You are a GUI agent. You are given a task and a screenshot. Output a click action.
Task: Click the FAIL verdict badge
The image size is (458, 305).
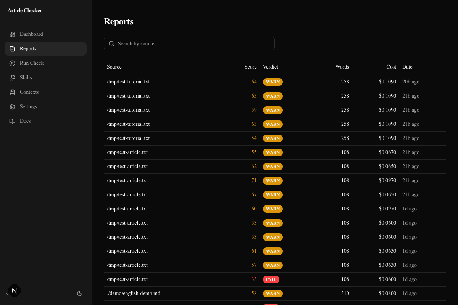coord(271,279)
